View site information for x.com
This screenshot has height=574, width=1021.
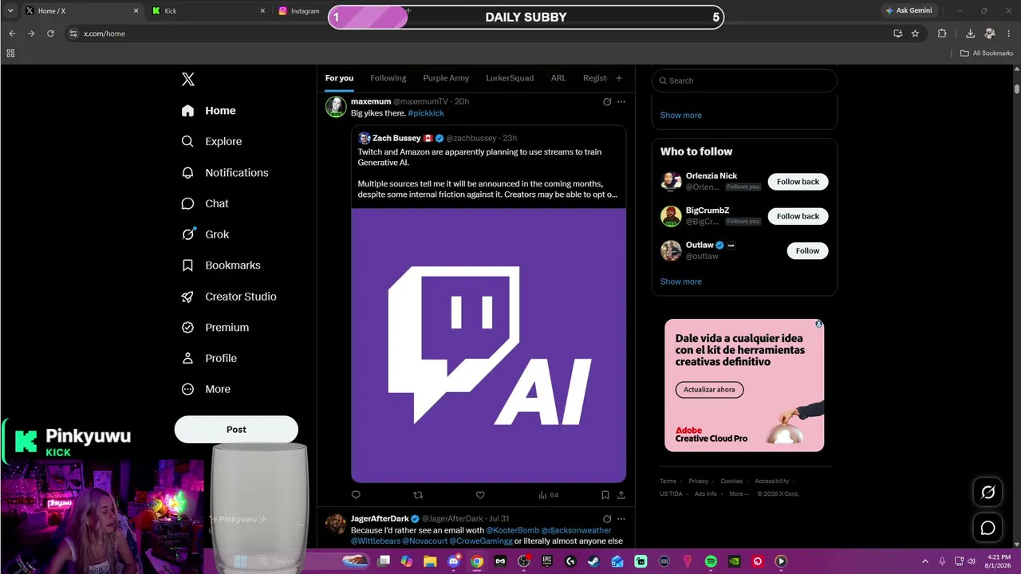(x=73, y=33)
